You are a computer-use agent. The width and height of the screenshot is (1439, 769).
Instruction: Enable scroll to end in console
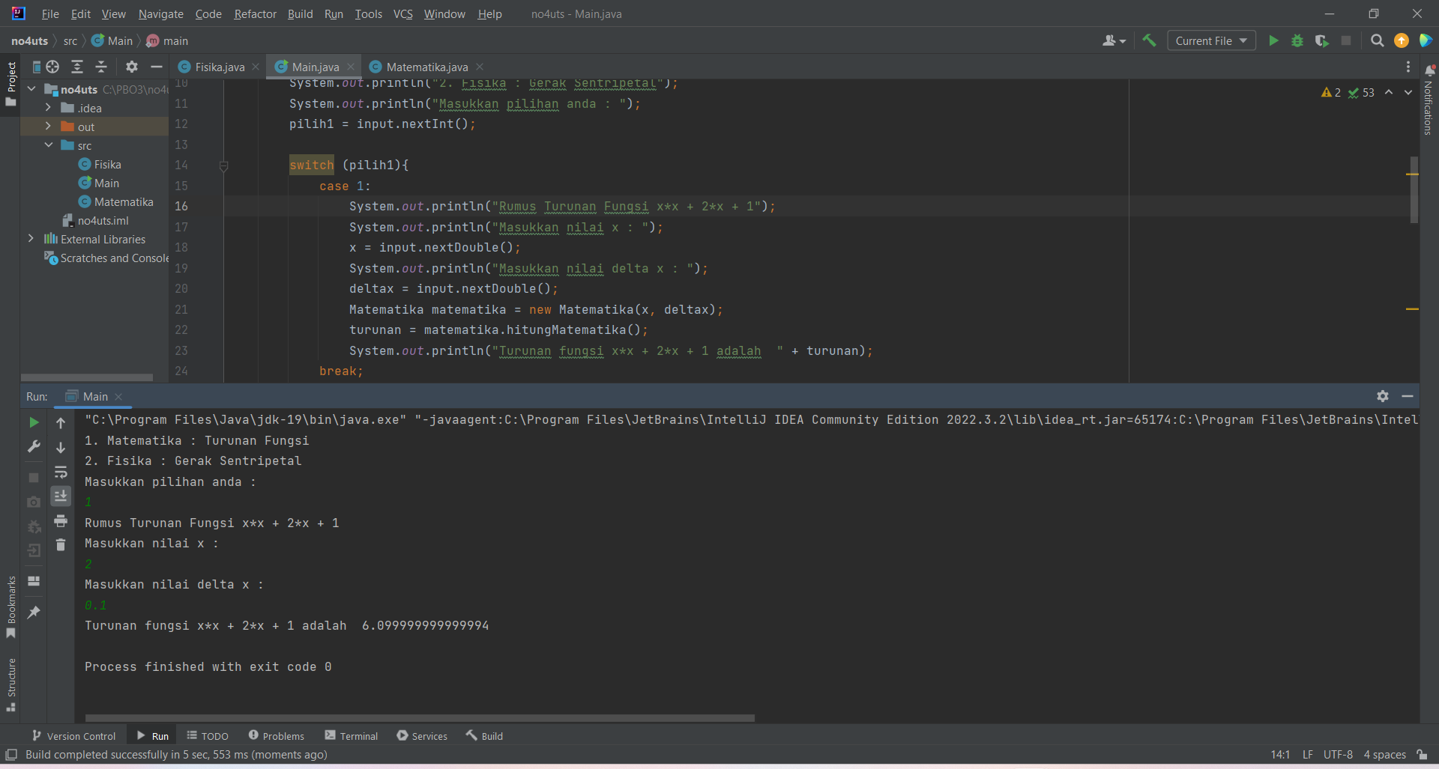point(61,496)
